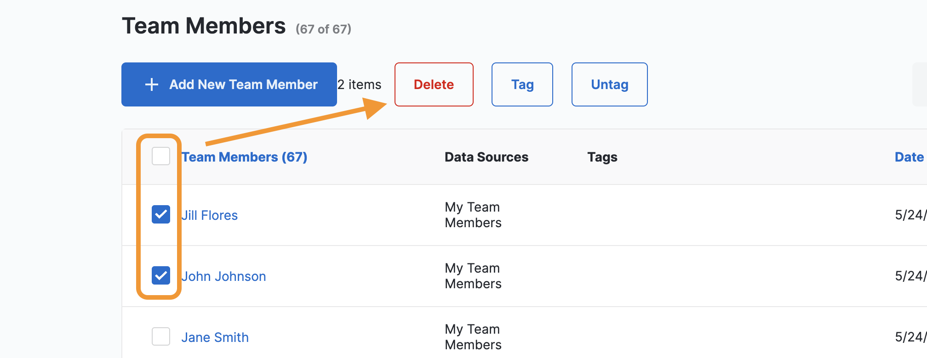Click Jill Flores's My Team Members data source
This screenshot has height=358, width=927.
(x=473, y=215)
